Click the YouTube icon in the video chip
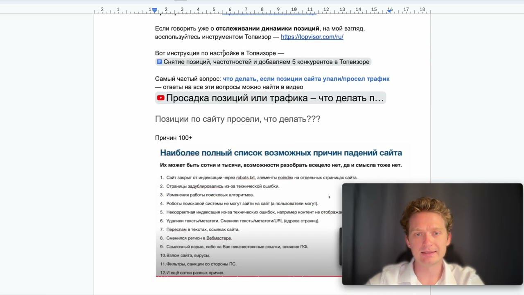524x295 pixels. [x=160, y=98]
